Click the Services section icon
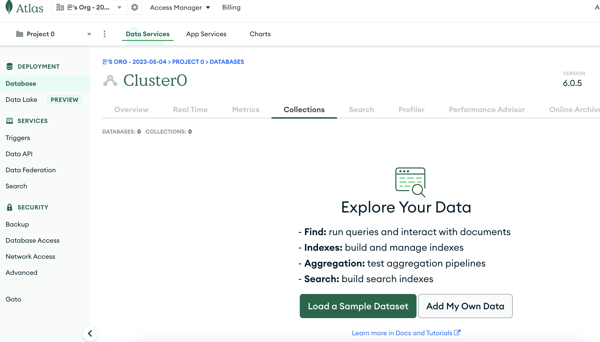Screen dimensions: 600x342 pos(10,121)
